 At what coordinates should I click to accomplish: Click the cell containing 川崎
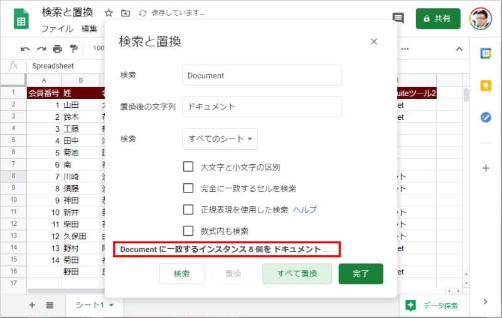click(81, 177)
